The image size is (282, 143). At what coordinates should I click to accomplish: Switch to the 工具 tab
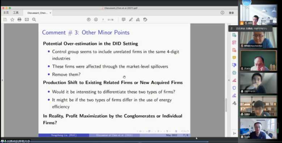tap(16, 13)
